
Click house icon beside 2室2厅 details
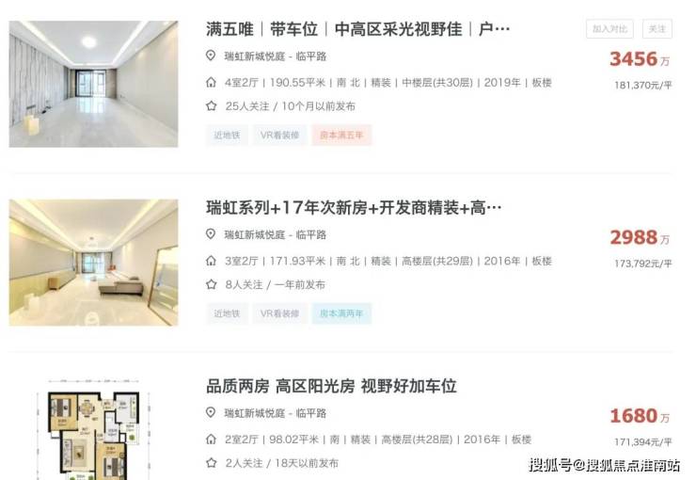212,440
